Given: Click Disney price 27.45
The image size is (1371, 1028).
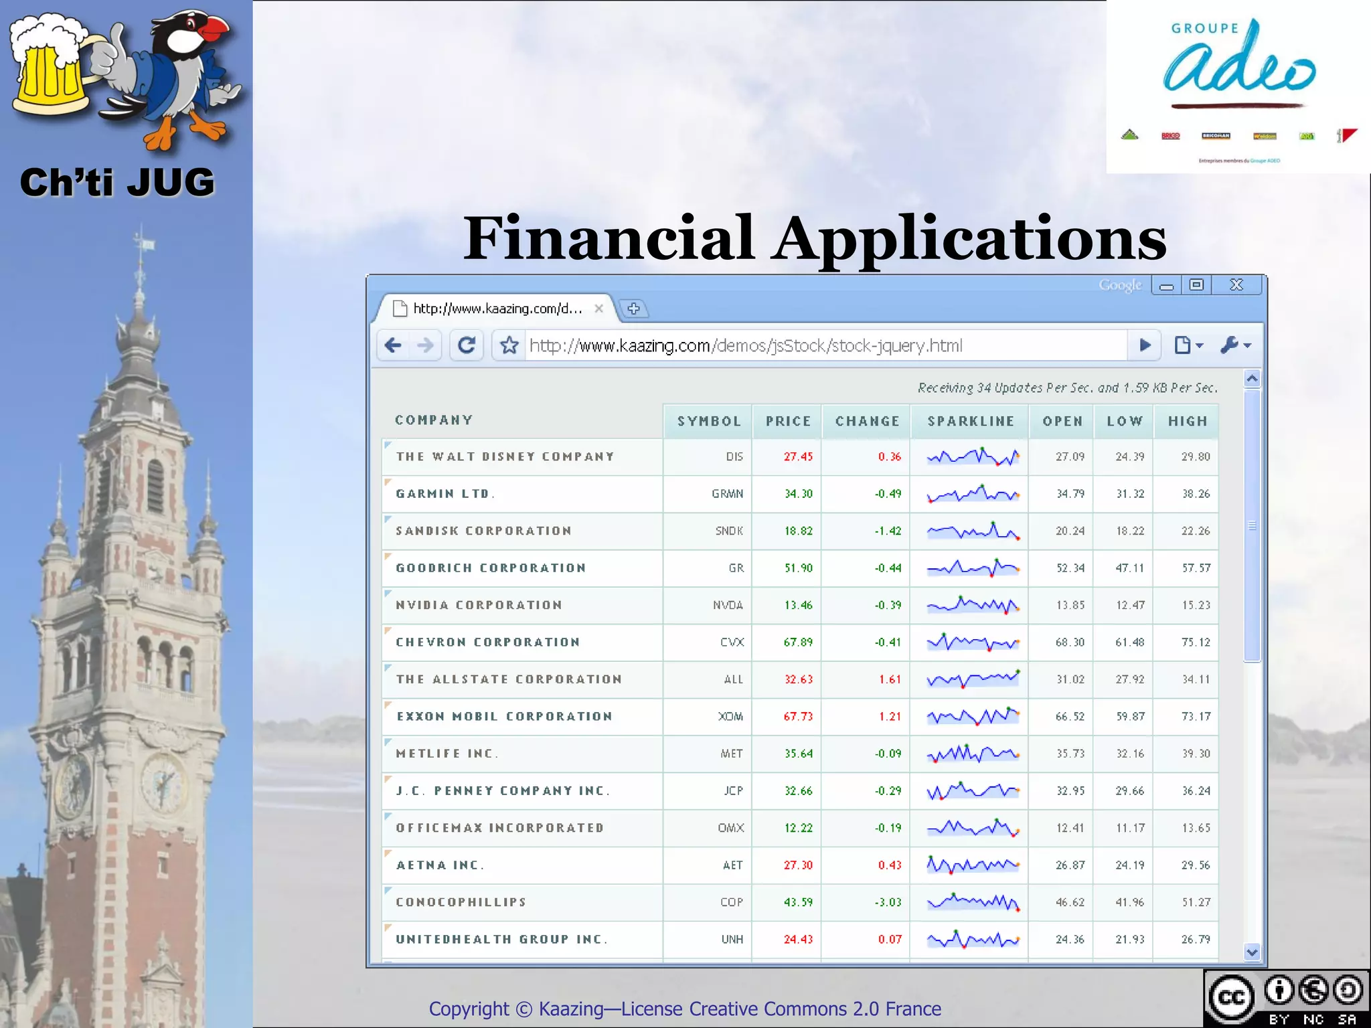Looking at the screenshot, I should (x=798, y=456).
